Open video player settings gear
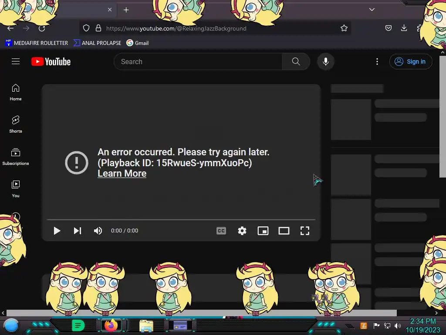 pos(242,231)
